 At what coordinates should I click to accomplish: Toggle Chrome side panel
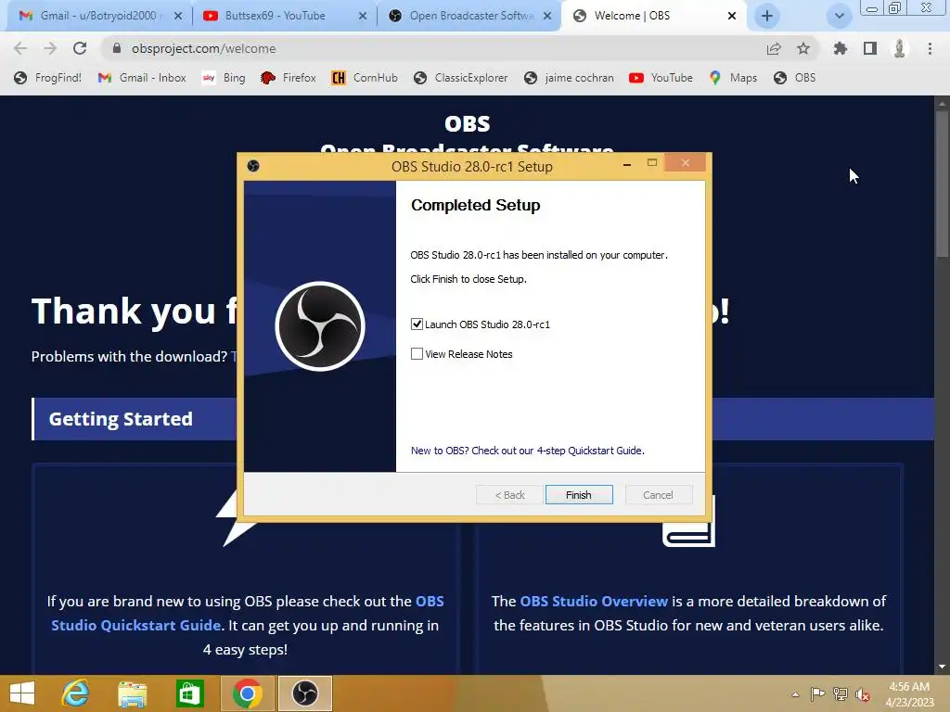point(870,48)
